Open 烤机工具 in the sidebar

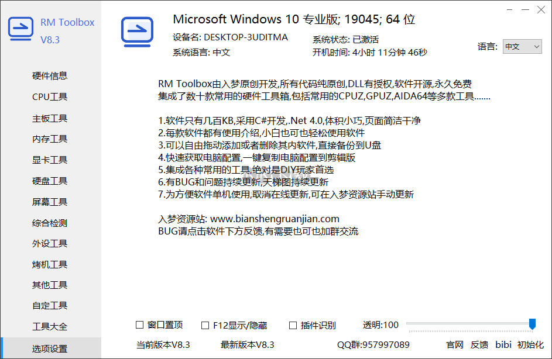50,264
